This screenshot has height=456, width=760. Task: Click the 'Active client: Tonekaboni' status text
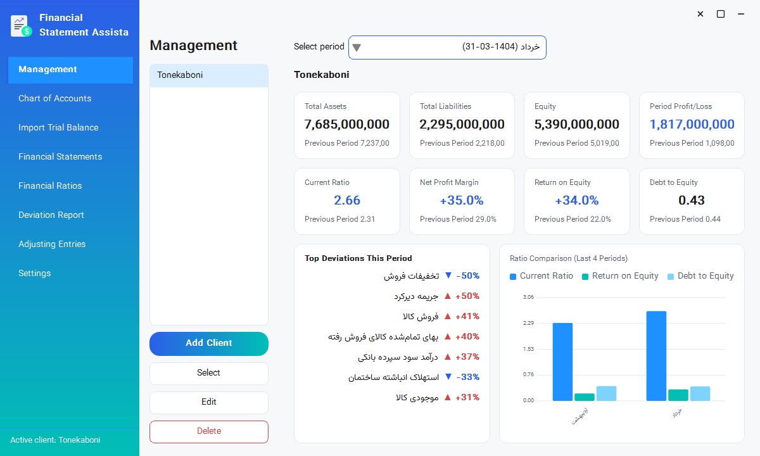[55, 440]
